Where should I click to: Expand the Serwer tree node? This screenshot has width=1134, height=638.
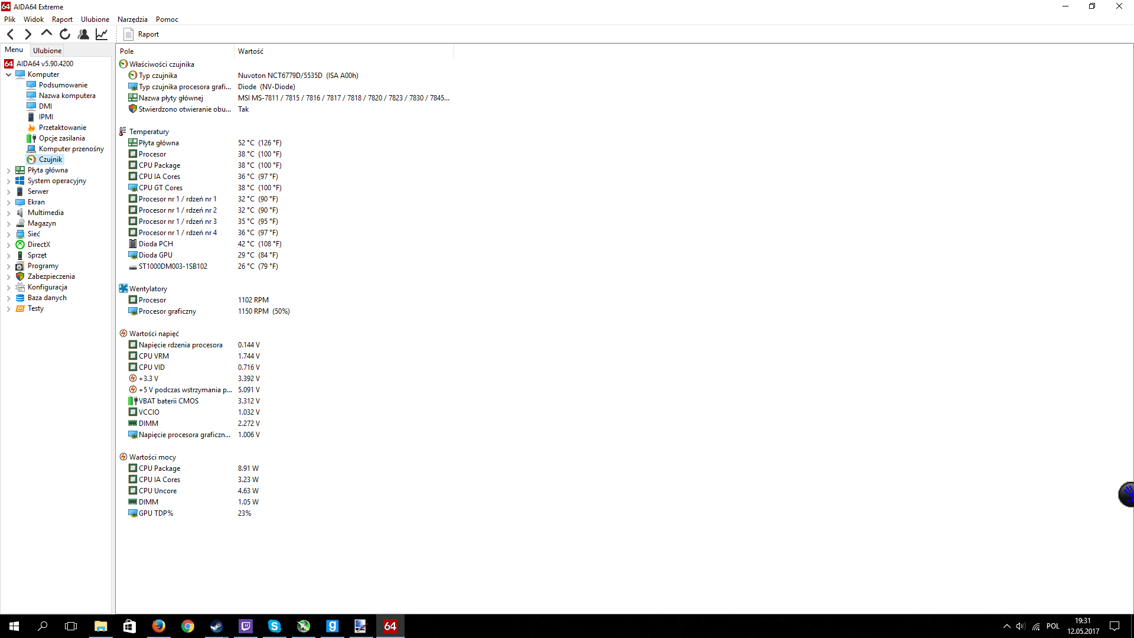[x=8, y=191]
